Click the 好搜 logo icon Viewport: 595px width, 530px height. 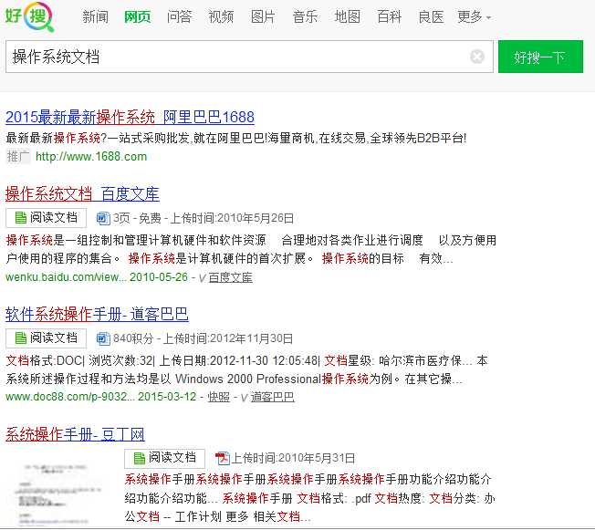click(x=29, y=16)
